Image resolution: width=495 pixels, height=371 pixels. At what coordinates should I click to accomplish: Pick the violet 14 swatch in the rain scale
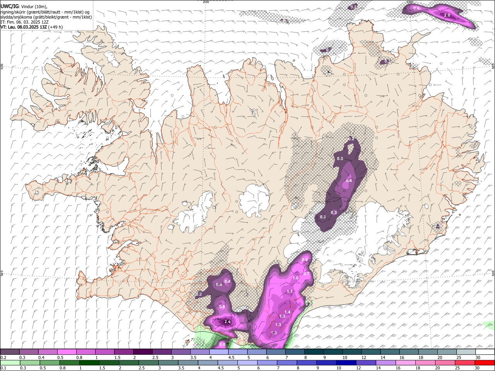click(x=386, y=362)
